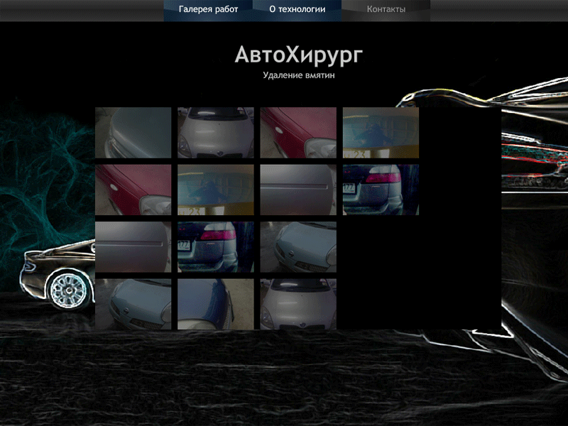Open red fender thumbnail in top row
Image resolution: width=568 pixels, height=426 pixels.
point(298,133)
